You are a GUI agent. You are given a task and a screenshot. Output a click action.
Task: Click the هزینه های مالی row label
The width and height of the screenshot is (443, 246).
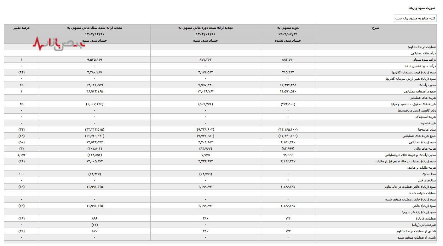tap(427, 149)
